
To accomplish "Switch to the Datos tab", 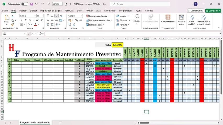I will (x=80, y=11).
